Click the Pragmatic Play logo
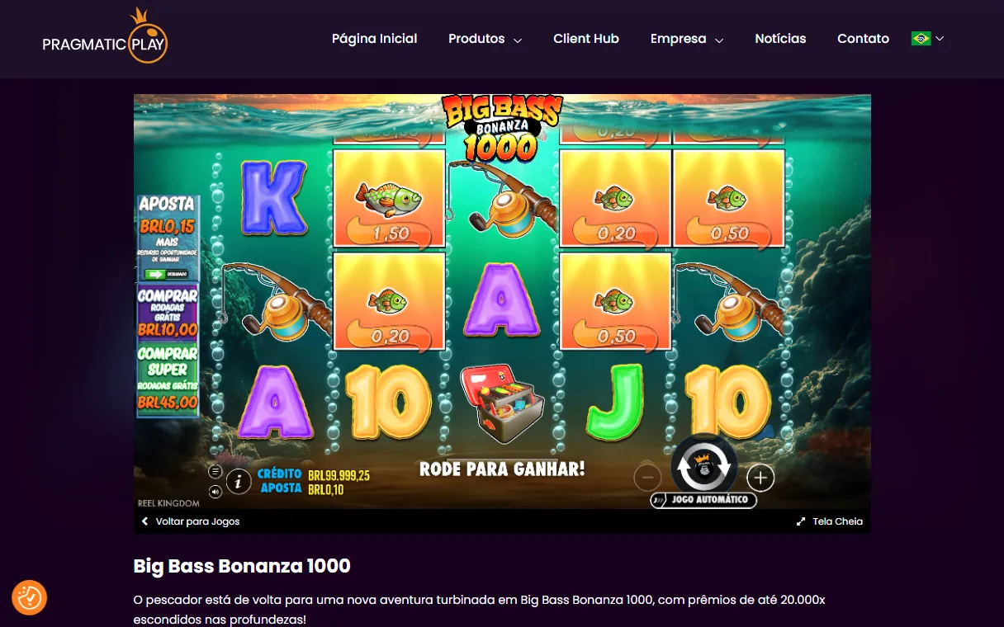The image size is (1004, 627). pyautogui.click(x=105, y=37)
